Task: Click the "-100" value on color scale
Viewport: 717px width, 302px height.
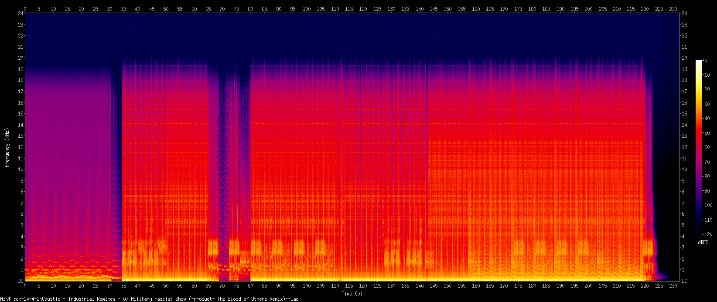Action: 707,205
